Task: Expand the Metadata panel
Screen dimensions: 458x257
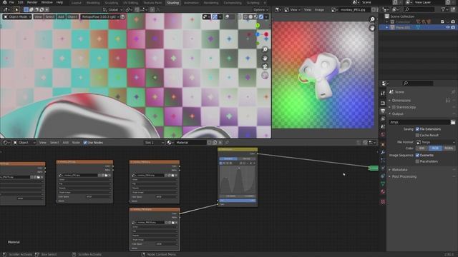Action: pos(399,170)
